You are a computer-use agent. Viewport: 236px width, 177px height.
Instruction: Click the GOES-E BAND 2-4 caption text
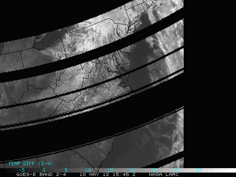point(35,174)
